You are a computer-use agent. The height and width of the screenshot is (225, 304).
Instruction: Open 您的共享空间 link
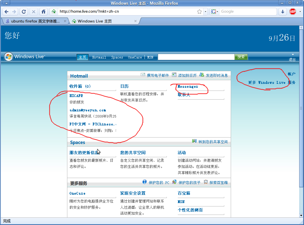[133, 153]
